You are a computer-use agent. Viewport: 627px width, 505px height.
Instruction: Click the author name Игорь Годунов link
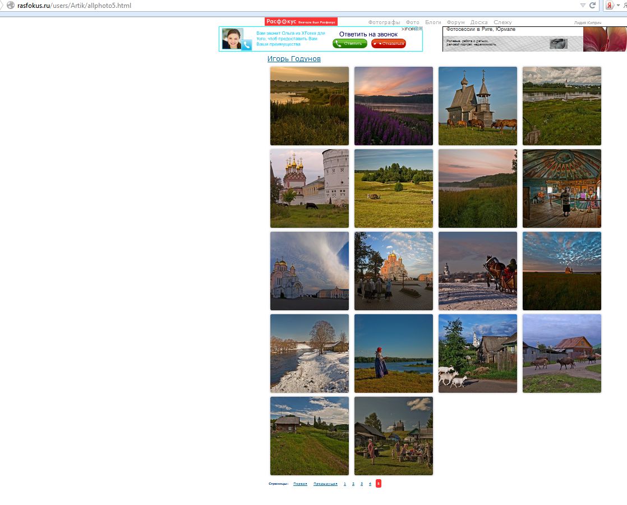[294, 59]
